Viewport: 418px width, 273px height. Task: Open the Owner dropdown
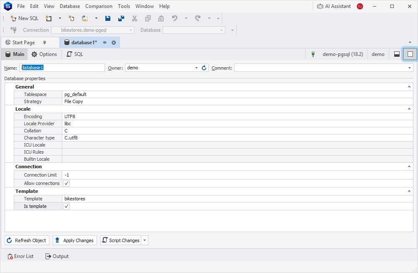pos(196,68)
